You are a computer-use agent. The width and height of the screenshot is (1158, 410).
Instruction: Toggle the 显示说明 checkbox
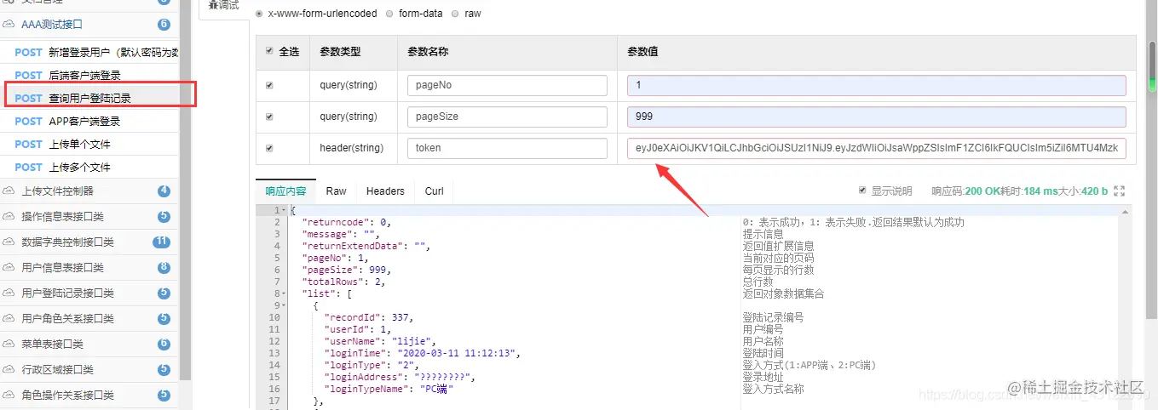(862, 191)
